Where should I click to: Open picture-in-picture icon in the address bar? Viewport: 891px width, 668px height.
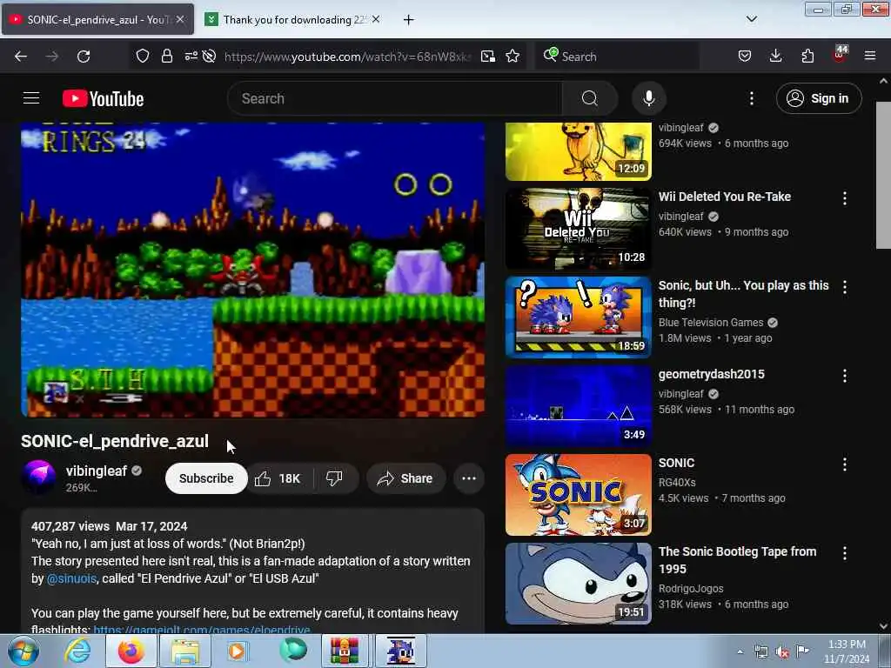487,57
